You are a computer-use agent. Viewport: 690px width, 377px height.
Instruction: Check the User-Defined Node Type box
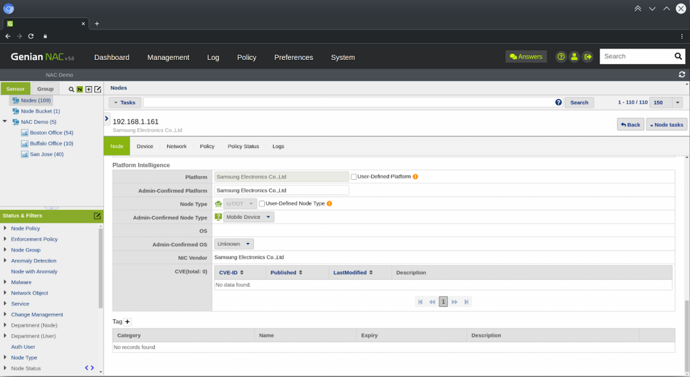click(261, 203)
